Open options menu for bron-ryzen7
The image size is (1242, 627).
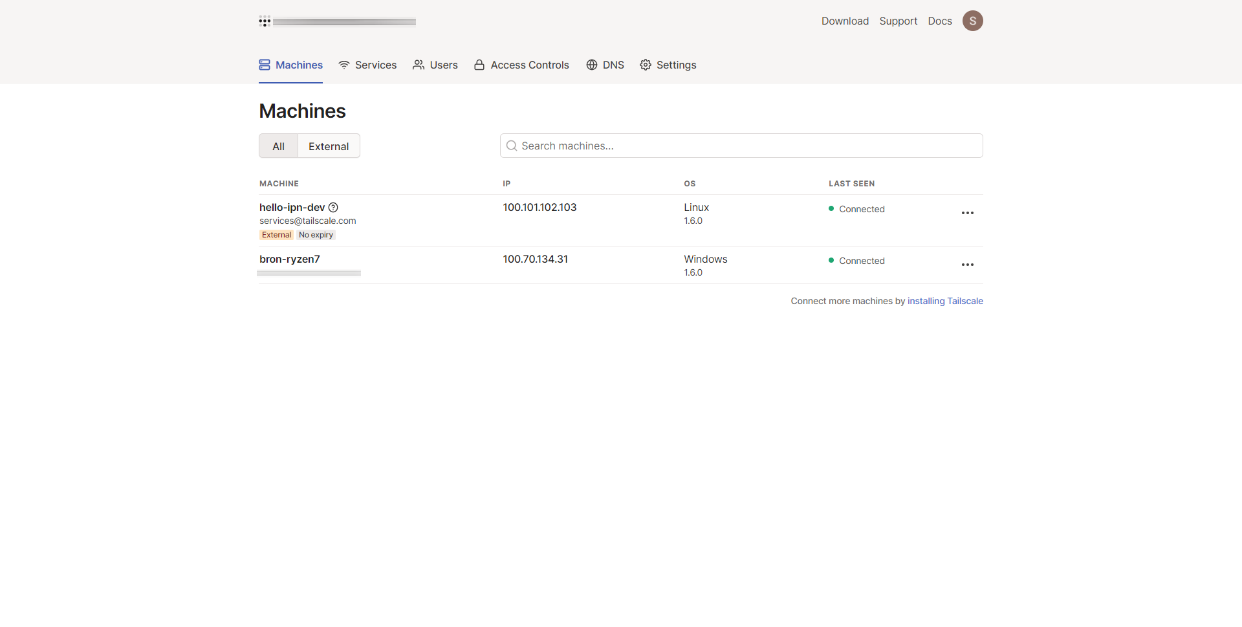coord(967,265)
